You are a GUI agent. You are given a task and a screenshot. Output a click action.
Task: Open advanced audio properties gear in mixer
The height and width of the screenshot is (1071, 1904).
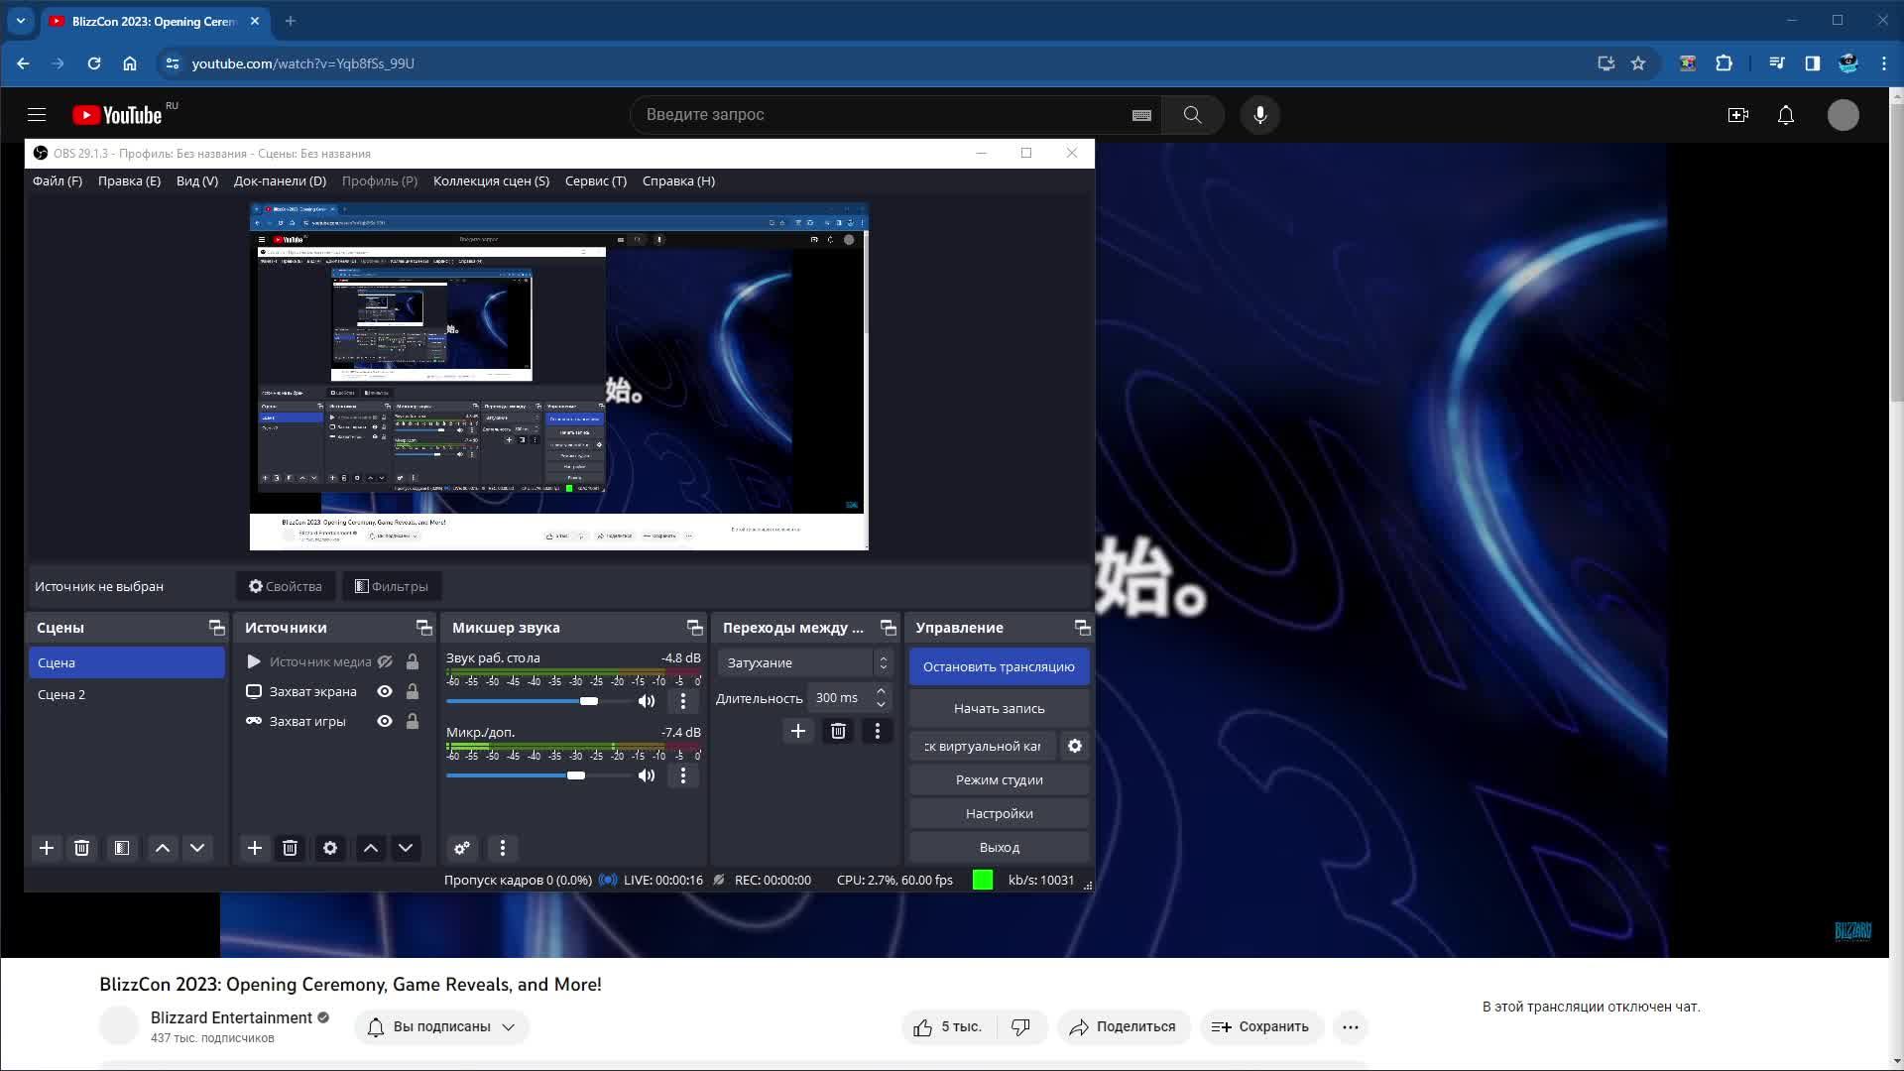pyautogui.click(x=462, y=848)
